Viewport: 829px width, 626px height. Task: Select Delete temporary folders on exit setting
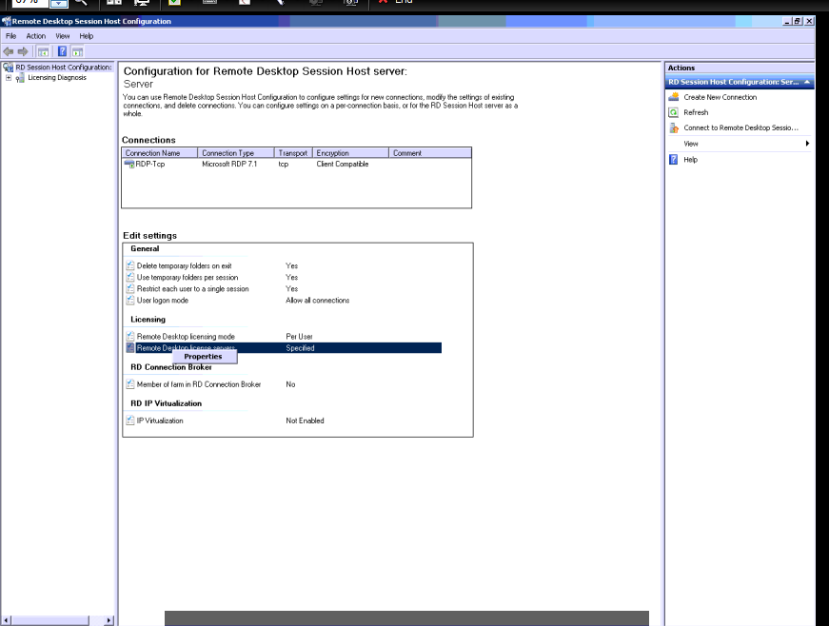pos(184,265)
